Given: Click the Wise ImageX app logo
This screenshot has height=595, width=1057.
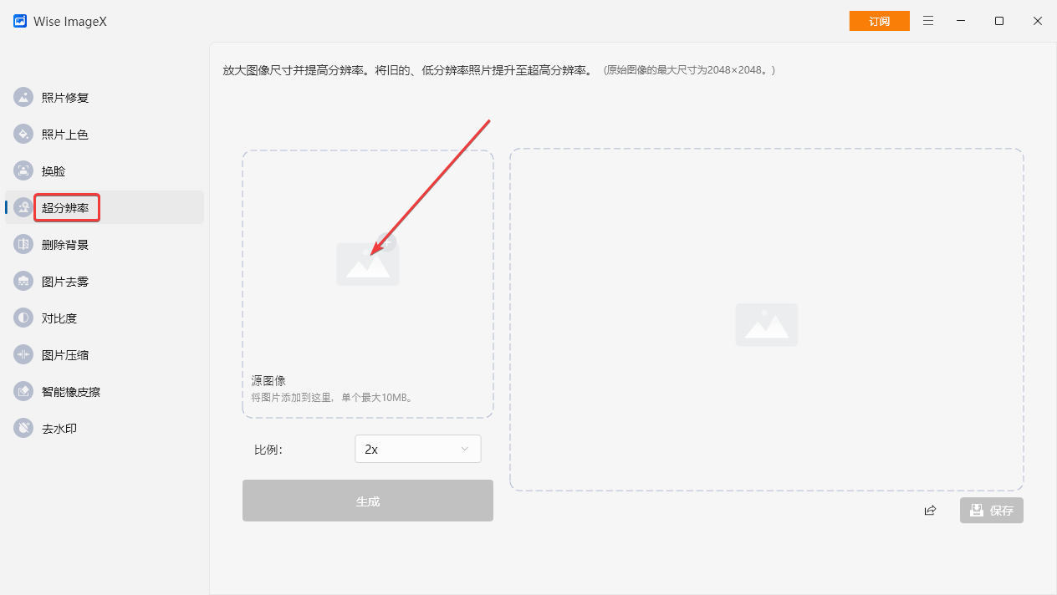Looking at the screenshot, I should pos(19,21).
